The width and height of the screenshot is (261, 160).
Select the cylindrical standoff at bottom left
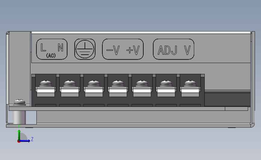(x=20, y=117)
